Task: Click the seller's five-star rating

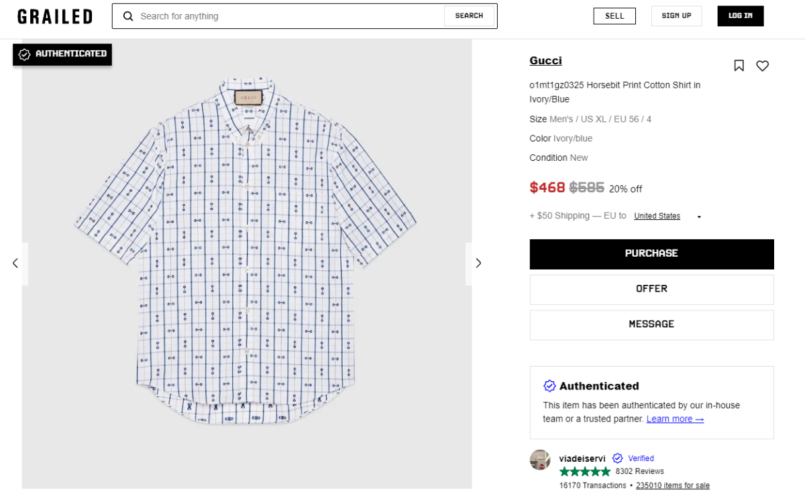Action: 584,471
